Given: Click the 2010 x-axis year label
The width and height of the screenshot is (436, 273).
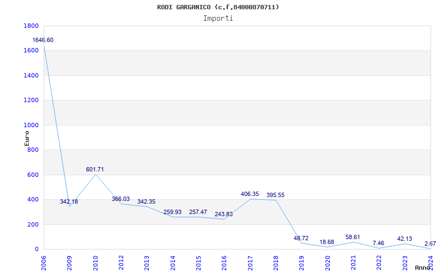Looking at the screenshot, I should click(x=95, y=263).
